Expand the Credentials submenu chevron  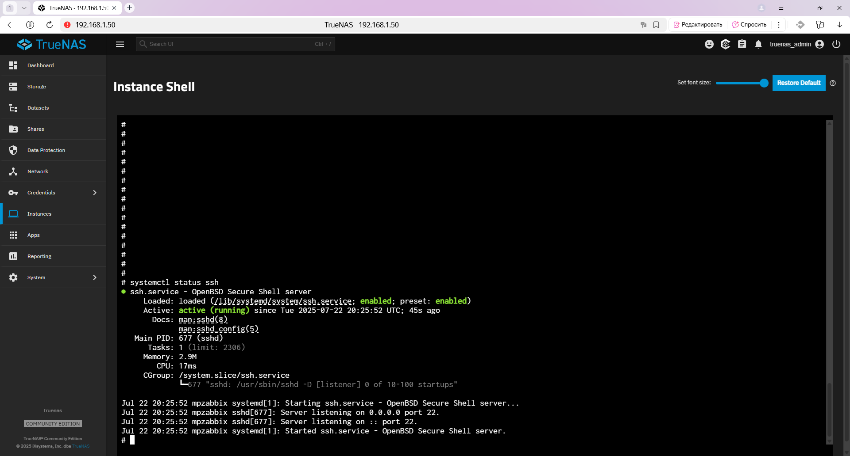[95, 193]
